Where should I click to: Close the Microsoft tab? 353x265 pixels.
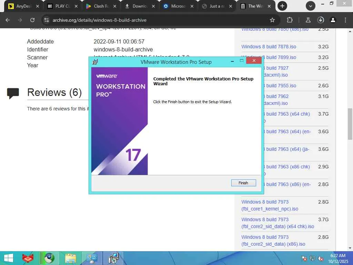[x=192, y=6]
